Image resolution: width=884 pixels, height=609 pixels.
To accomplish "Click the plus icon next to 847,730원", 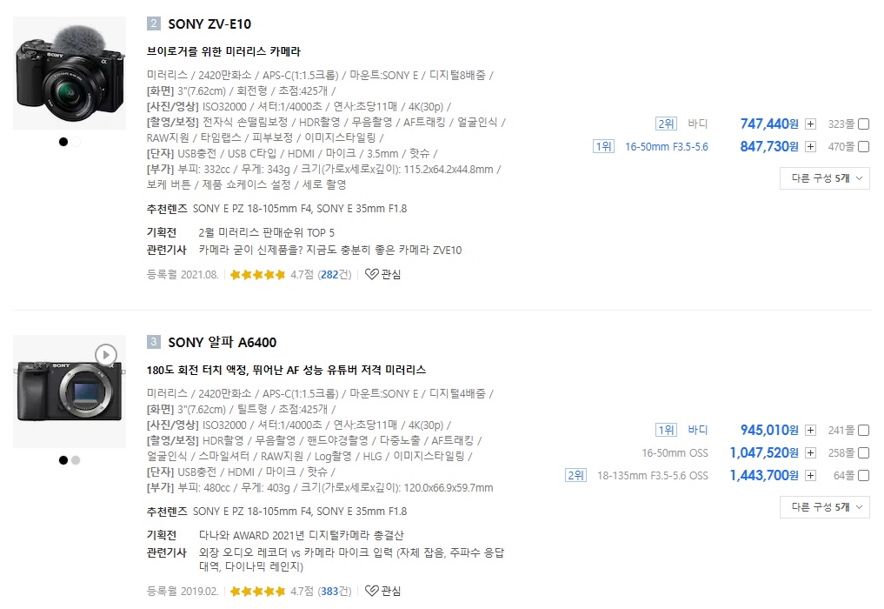I will tap(810, 147).
